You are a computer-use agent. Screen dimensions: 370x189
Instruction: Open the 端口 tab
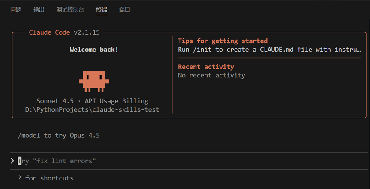pos(125,10)
